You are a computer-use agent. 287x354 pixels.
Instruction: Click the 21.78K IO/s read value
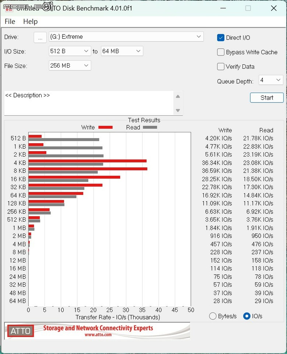258,138
